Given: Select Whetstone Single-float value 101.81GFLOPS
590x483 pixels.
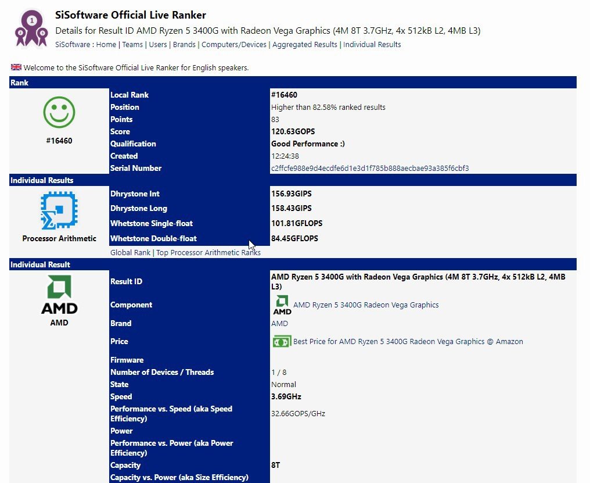Looking at the screenshot, I should pyautogui.click(x=297, y=223).
